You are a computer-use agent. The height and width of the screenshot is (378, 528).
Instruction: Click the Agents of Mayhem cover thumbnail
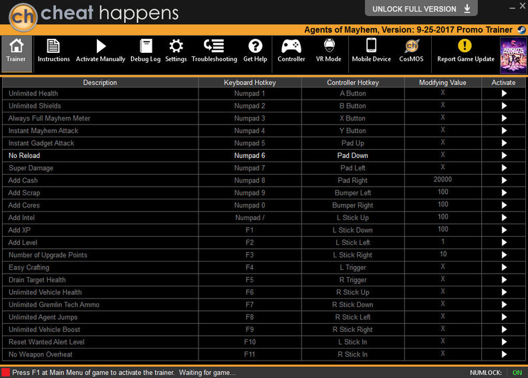pyautogui.click(x=513, y=56)
